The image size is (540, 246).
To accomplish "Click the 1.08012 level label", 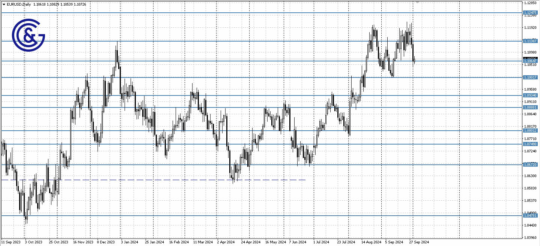I will click(x=531, y=131).
